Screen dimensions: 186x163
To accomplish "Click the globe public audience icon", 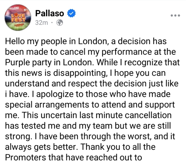I will (x=59, y=23).
